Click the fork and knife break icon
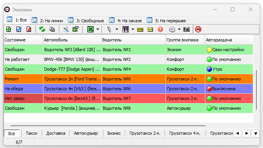263x148 pixels. click(126, 29)
